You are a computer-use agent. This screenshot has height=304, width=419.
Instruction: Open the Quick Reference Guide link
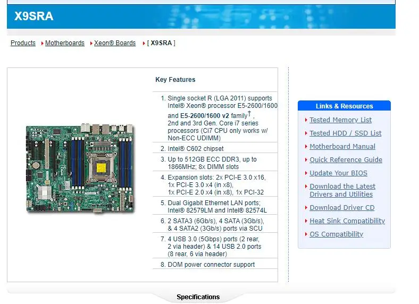(x=346, y=160)
